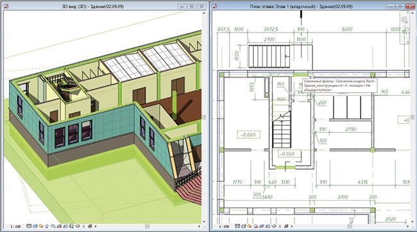Viewport: 417px width, 232px height.
Task: Click horizontal scrollbar thumb in 3D view
Action: tap(147, 226)
